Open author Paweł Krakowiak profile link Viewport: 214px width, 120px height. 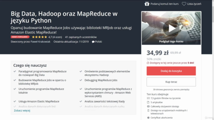tap(40, 42)
